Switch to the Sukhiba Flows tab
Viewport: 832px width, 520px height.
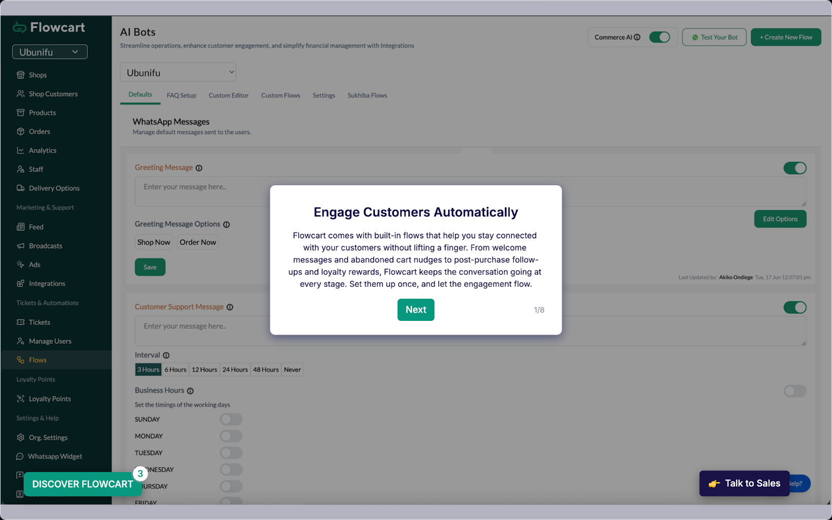(x=368, y=96)
